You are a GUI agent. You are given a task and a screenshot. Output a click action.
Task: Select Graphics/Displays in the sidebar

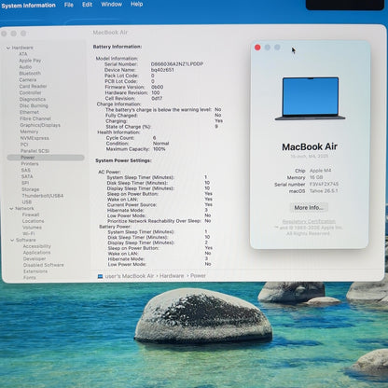point(40,125)
